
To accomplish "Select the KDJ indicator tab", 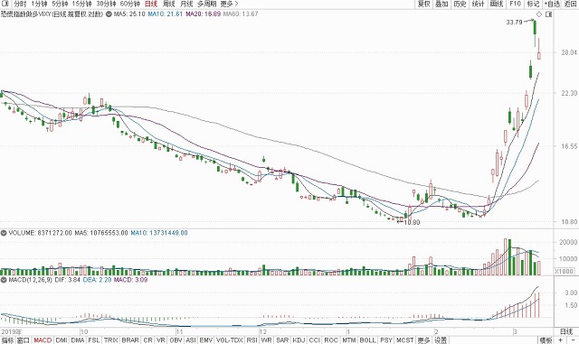I will (299, 340).
